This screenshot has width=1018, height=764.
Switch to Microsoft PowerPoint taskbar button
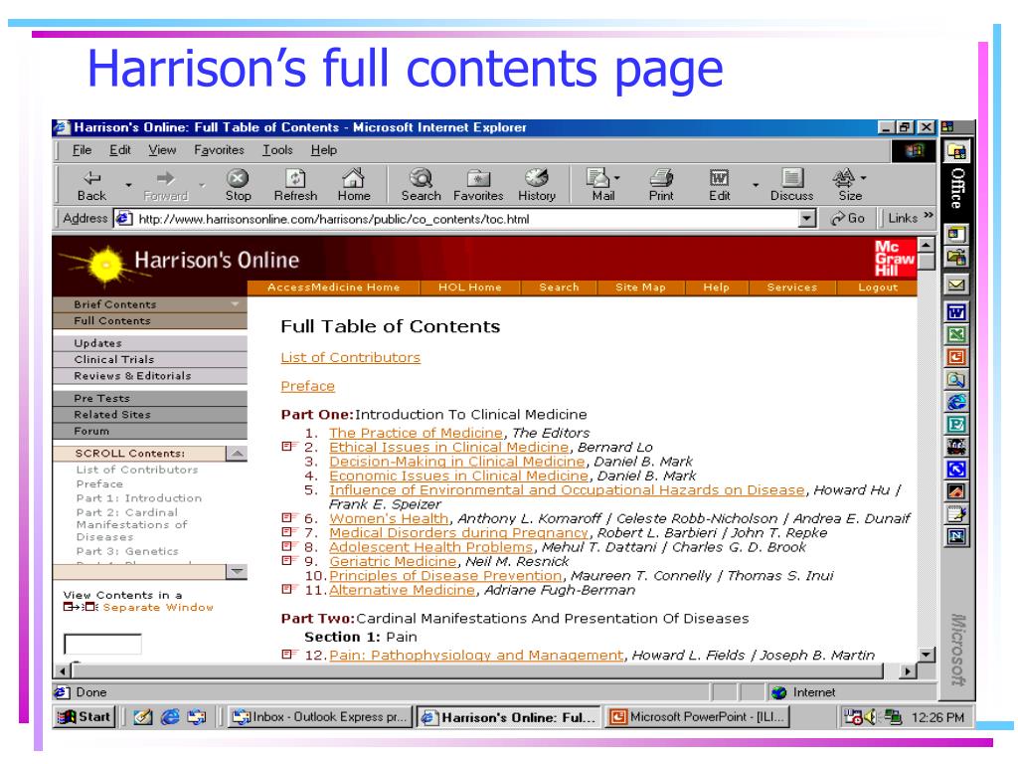[698, 717]
